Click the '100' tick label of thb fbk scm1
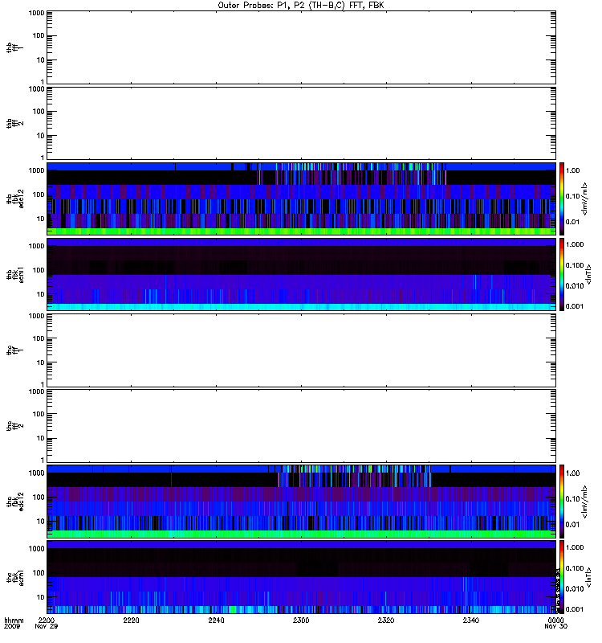Image resolution: width=602 pixels, height=643 pixels. pyautogui.click(x=39, y=270)
